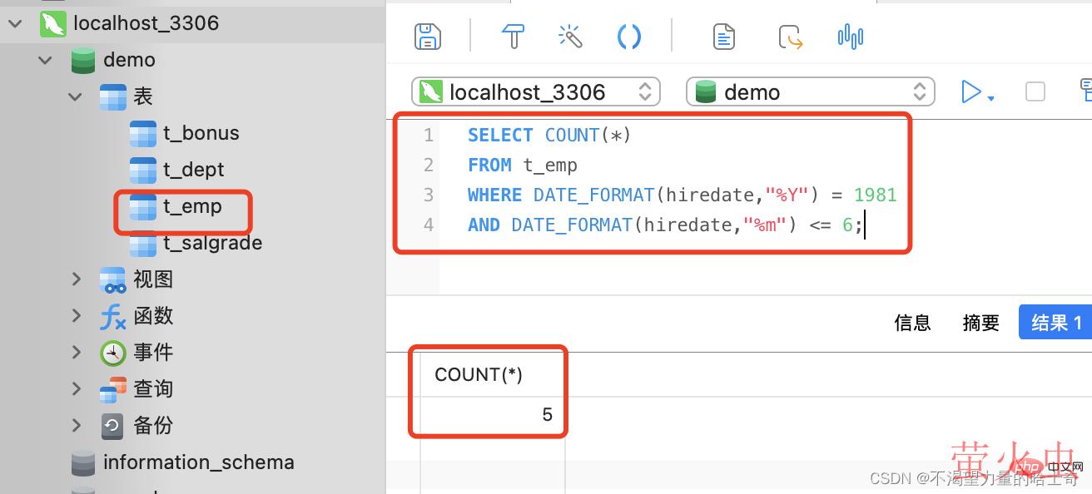Image resolution: width=1092 pixels, height=494 pixels.
Task: Collapse the demo database tree node
Action: pos(45,60)
